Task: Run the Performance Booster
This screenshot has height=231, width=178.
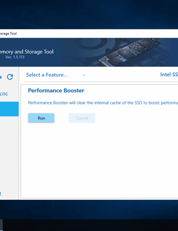Action: pyautogui.click(x=41, y=118)
